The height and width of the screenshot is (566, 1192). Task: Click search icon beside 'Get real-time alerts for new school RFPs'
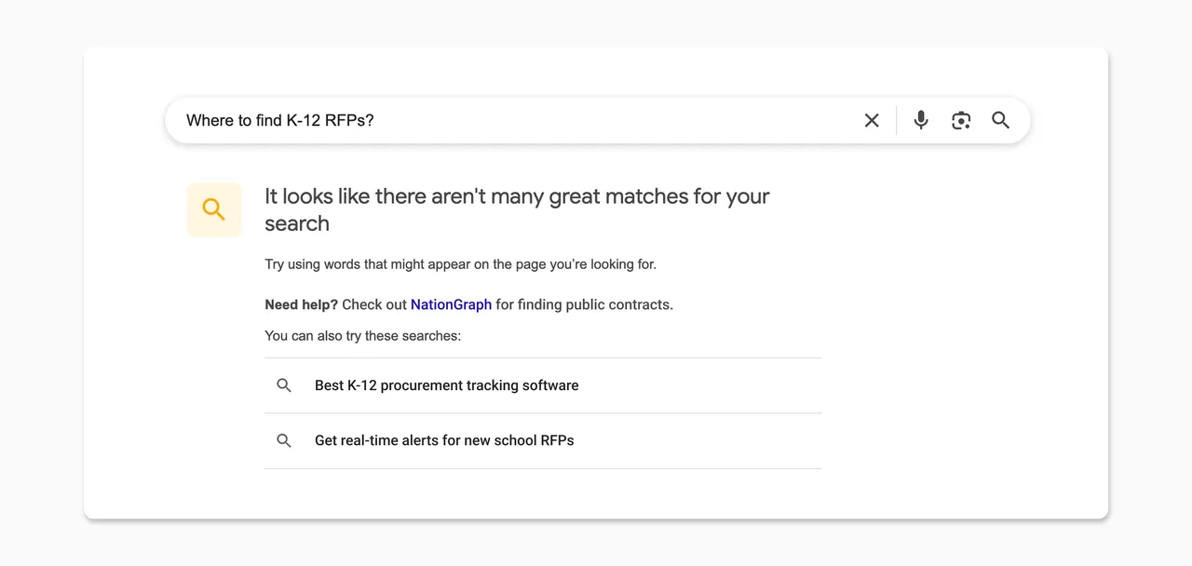click(284, 440)
